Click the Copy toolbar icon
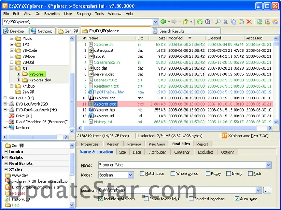 coord(233,22)
